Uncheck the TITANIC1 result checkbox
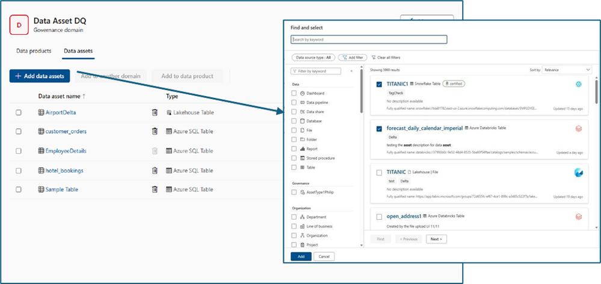Screen dimensions: 601x284 click(379, 84)
